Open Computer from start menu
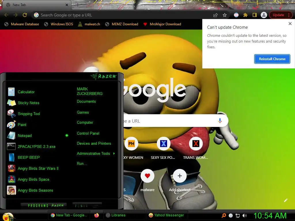This screenshot has width=295, height=221. click(x=85, y=123)
